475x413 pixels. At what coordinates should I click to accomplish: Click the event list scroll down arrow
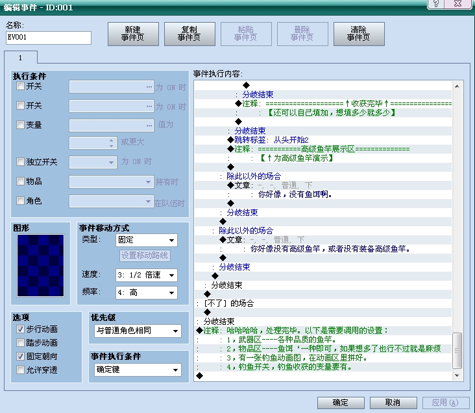pos(457,375)
